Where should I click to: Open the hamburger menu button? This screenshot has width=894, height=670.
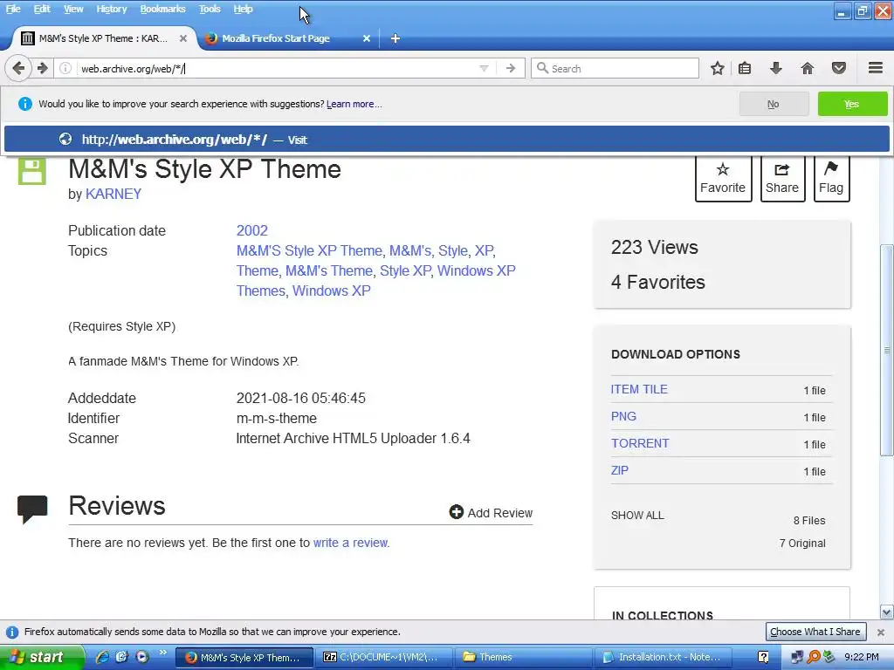(x=876, y=68)
